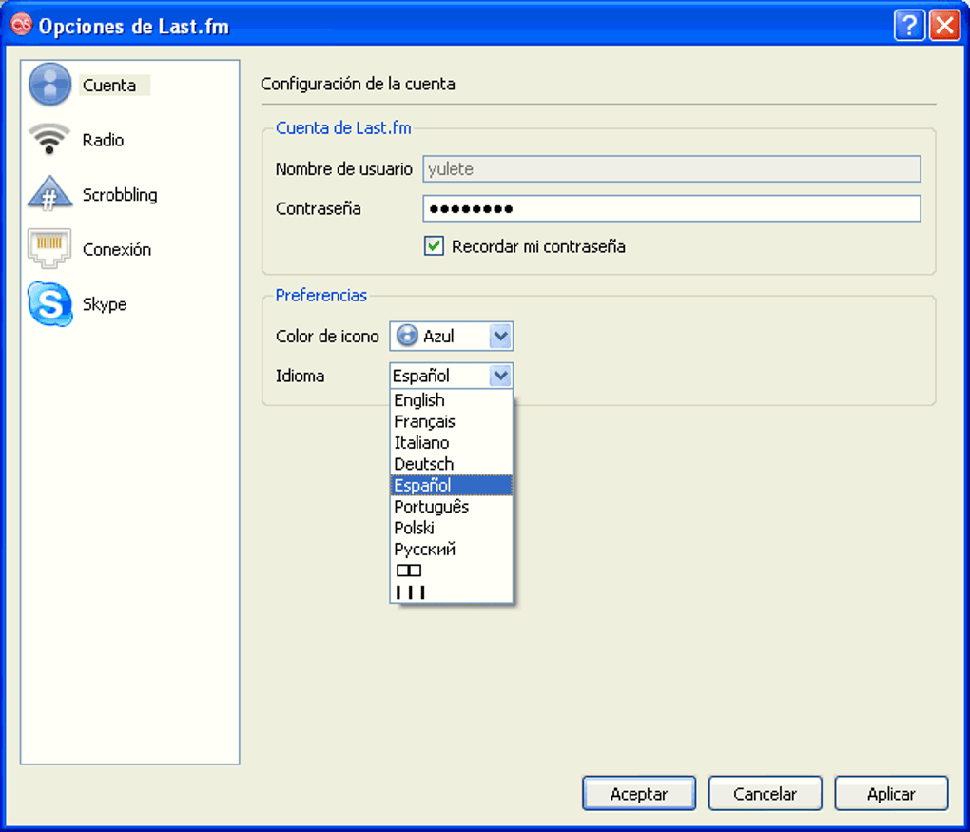Choose English from language list

pyautogui.click(x=451, y=399)
